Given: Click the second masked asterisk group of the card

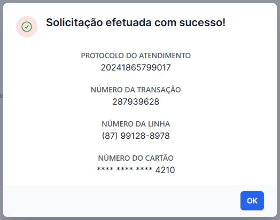Looking at the screenshot, I should click(x=125, y=169).
